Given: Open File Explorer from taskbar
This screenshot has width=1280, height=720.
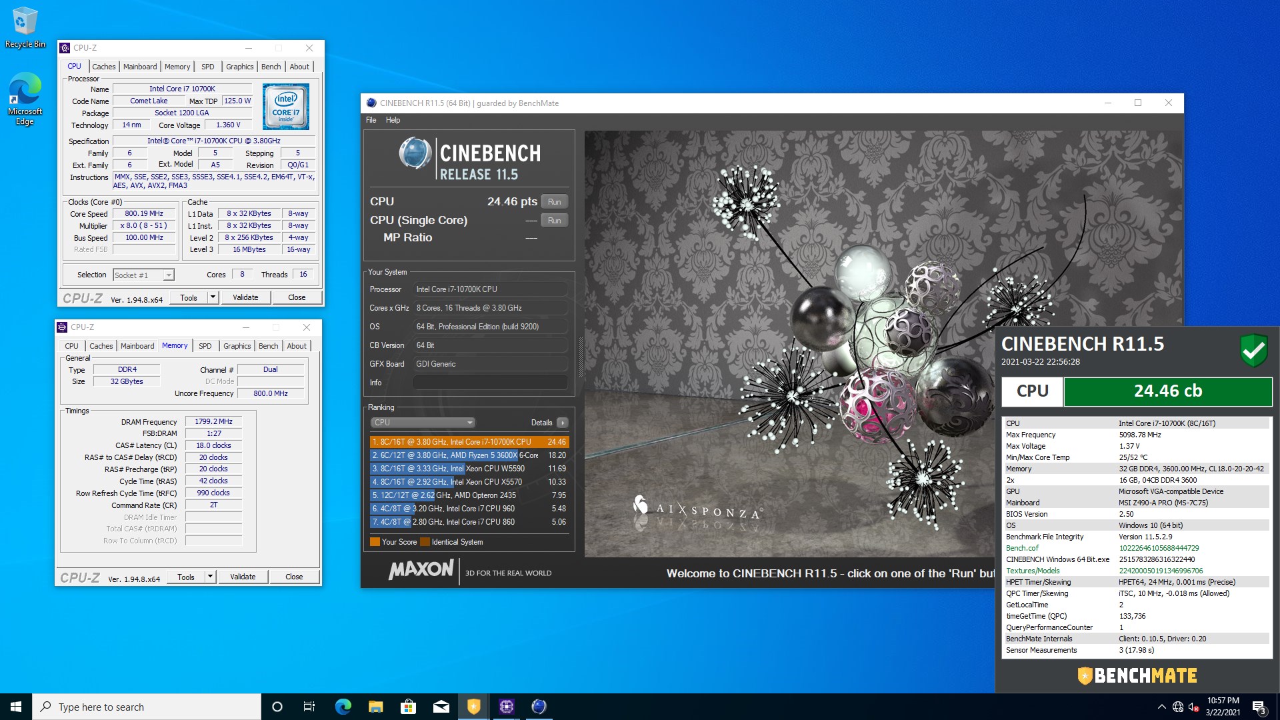Looking at the screenshot, I should [x=375, y=707].
